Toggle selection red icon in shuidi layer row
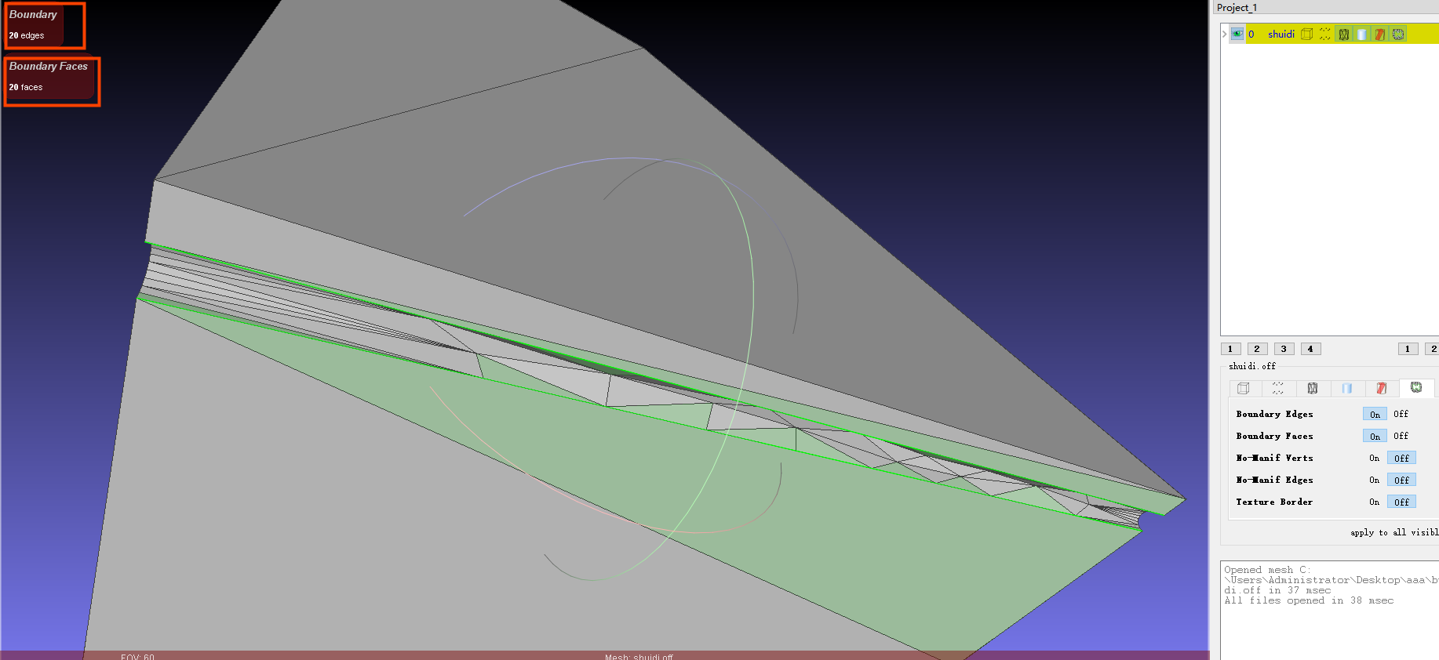The width and height of the screenshot is (1439, 660). [1379, 34]
